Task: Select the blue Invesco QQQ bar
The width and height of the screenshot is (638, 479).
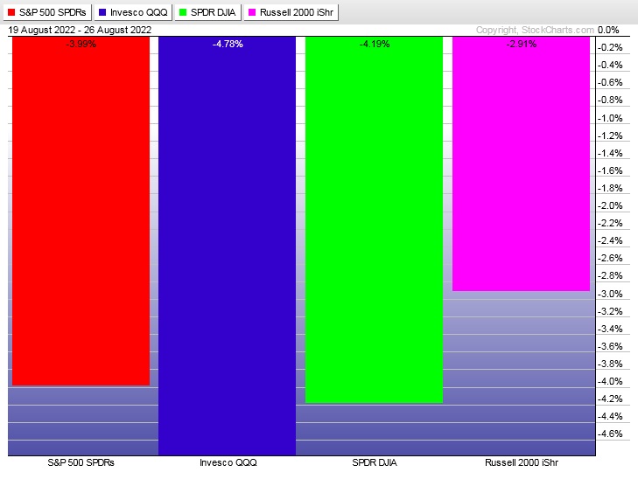Action: (x=227, y=246)
